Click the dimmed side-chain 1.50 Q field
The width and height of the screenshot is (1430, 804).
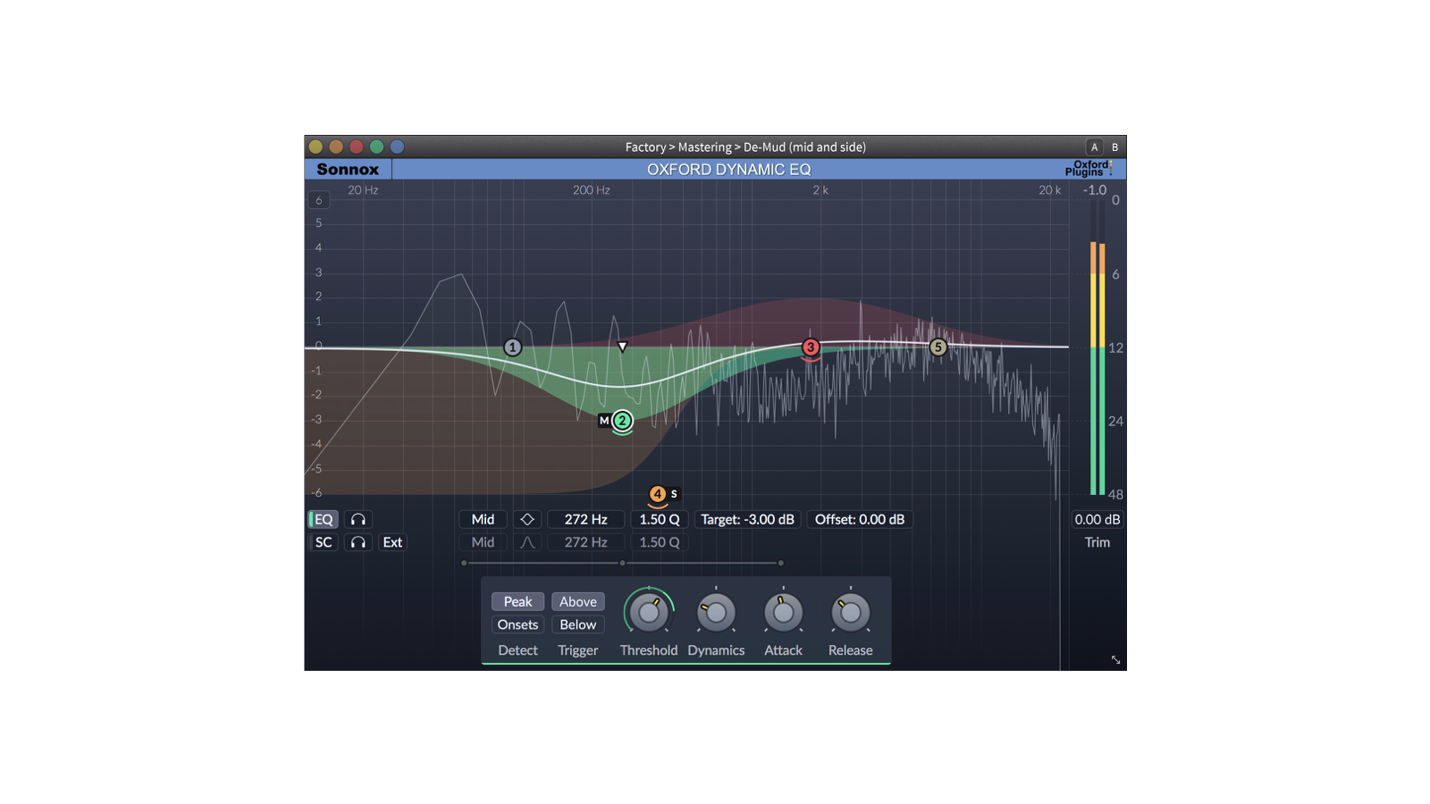pyautogui.click(x=659, y=542)
